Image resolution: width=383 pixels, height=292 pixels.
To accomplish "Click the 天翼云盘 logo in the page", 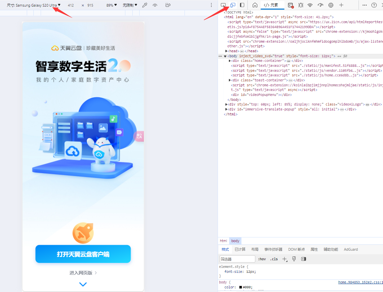I will click(x=66, y=48).
